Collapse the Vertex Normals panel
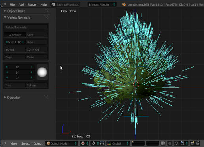The image size is (204, 147). (x=5, y=17)
